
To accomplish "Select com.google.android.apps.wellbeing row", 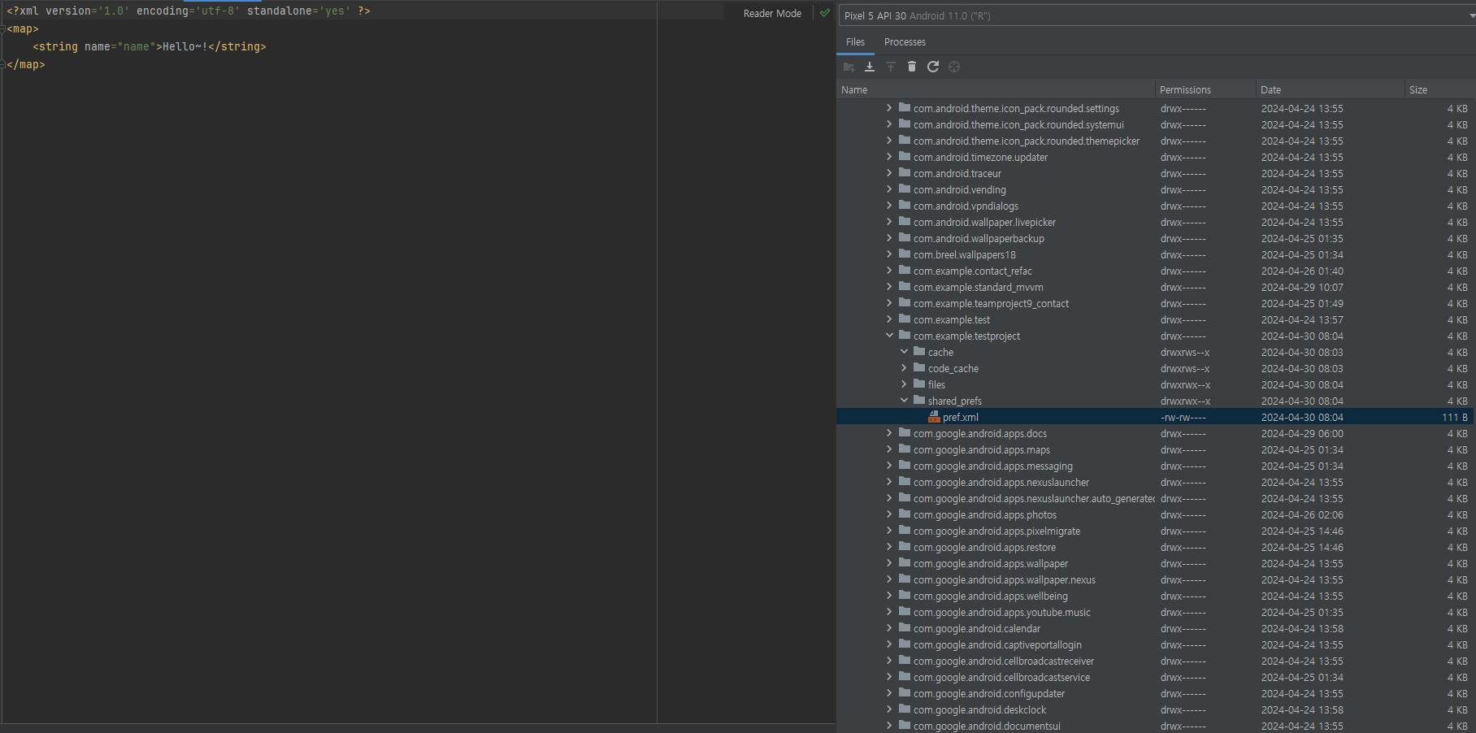I will (1156, 596).
